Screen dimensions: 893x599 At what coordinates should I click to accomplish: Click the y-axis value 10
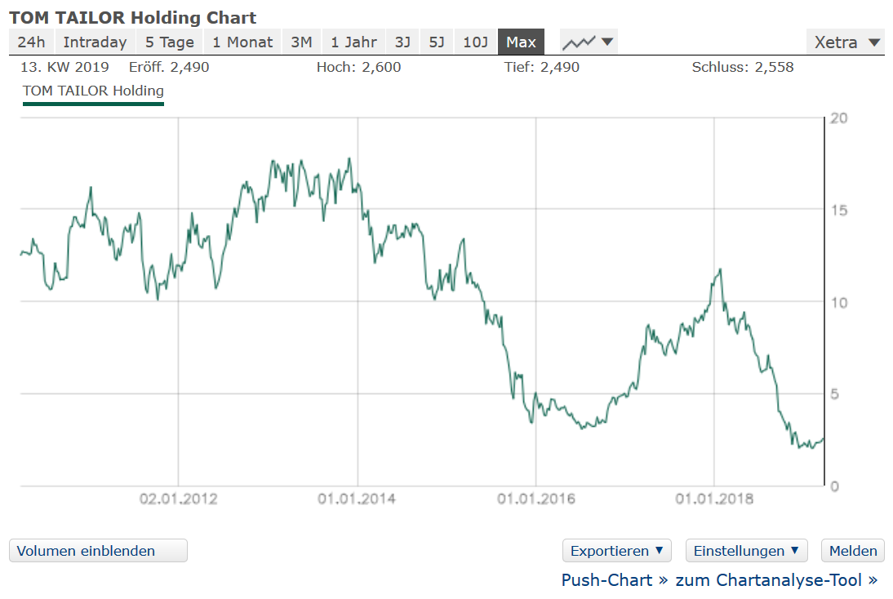(x=839, y=303)
